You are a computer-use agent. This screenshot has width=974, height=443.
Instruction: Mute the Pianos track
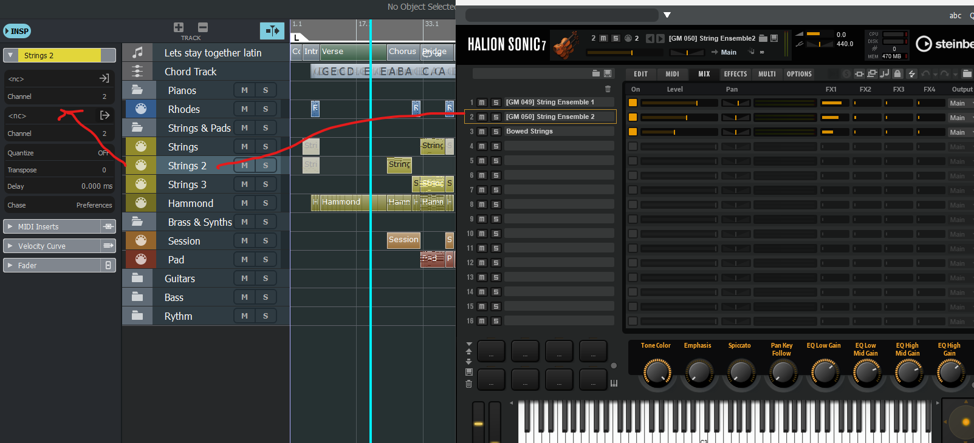coord(244,90)
